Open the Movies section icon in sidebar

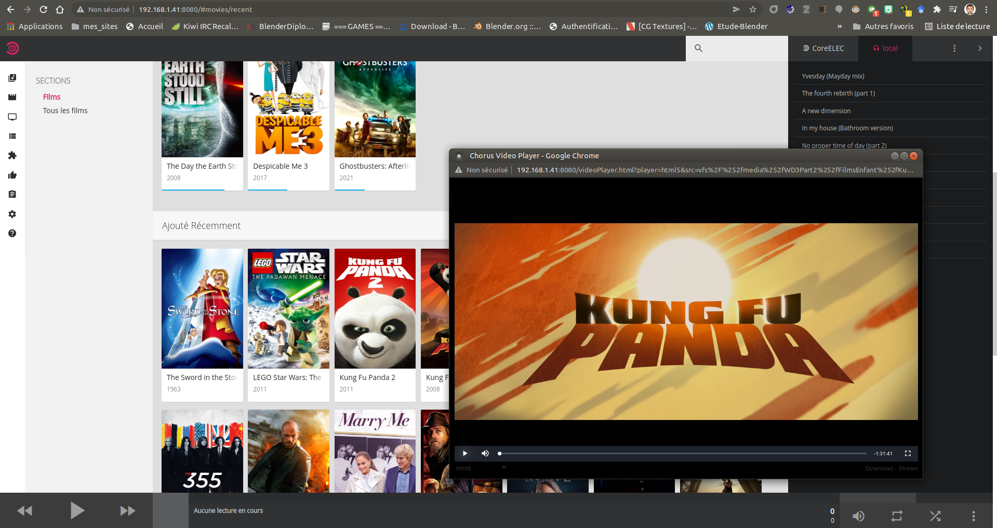[12, 97]
